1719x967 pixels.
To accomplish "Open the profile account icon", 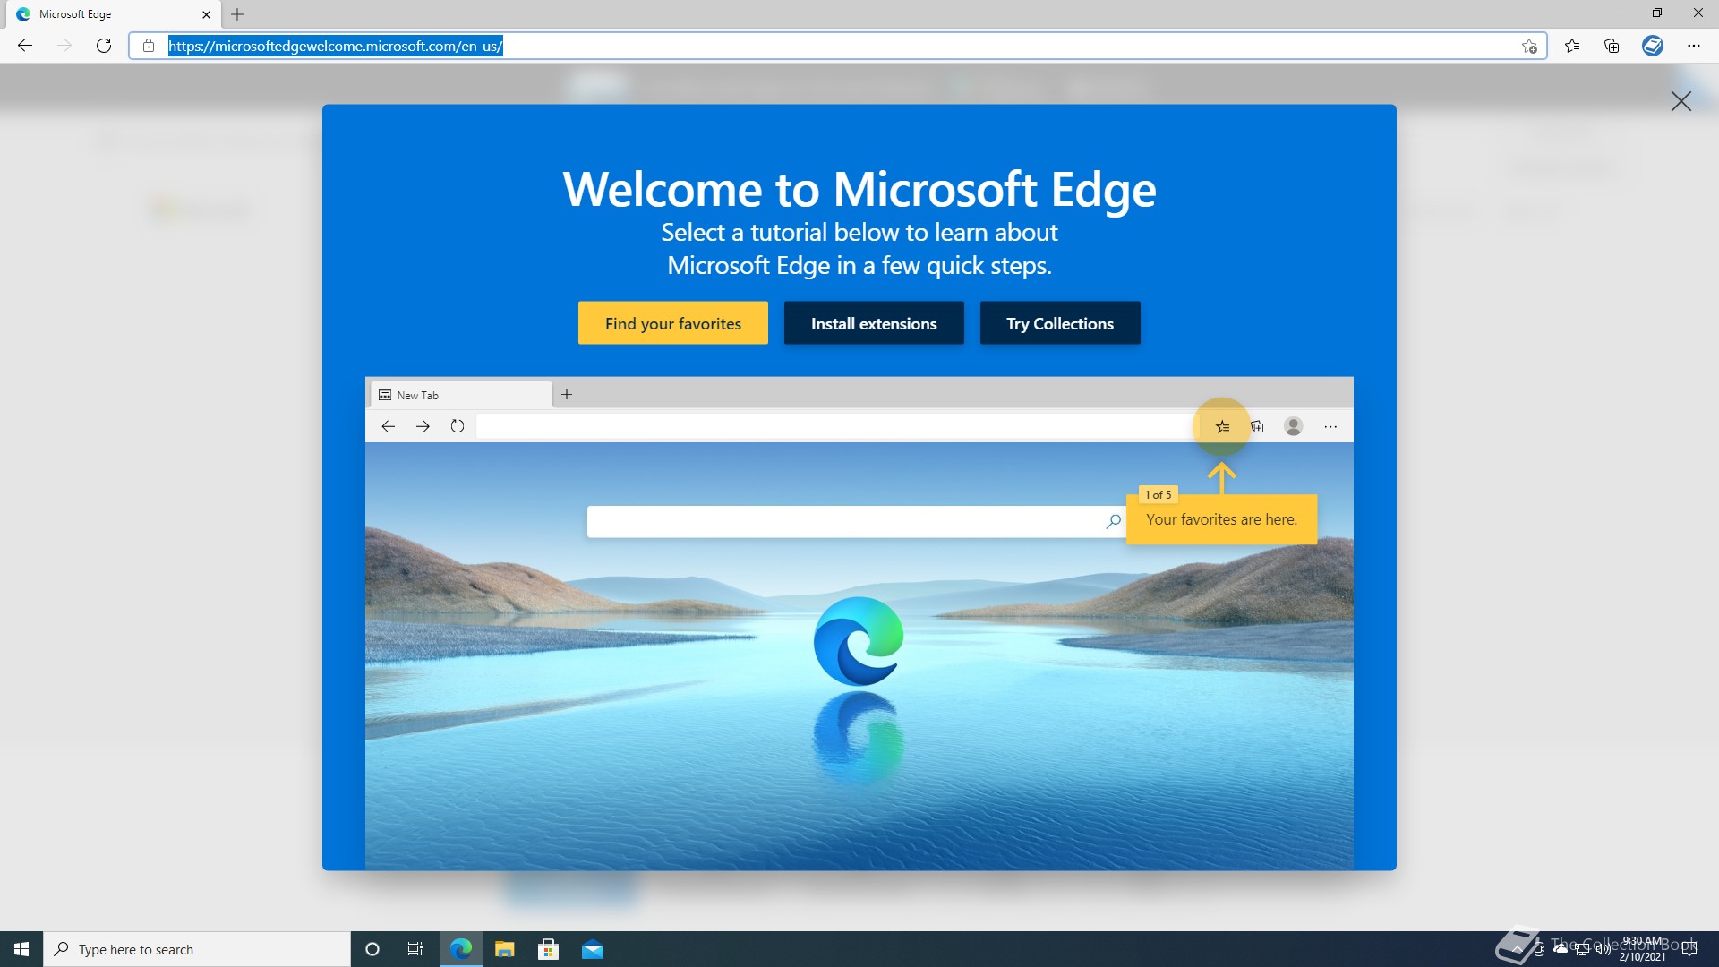I will tap(1653, 46).
